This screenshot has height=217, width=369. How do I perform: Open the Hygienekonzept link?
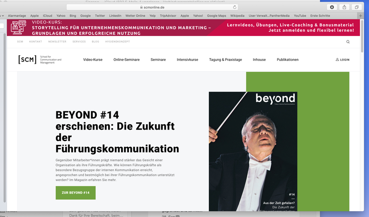[117, 42]
